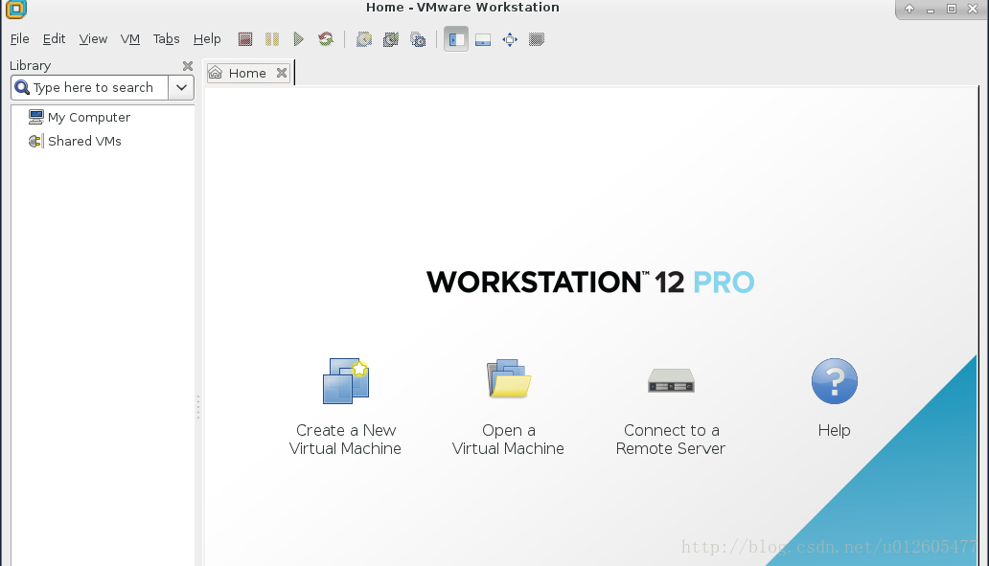Maximize the VMware Workstation window
The width and height of the screenshot is (989, 566).
tap(952, 9)
